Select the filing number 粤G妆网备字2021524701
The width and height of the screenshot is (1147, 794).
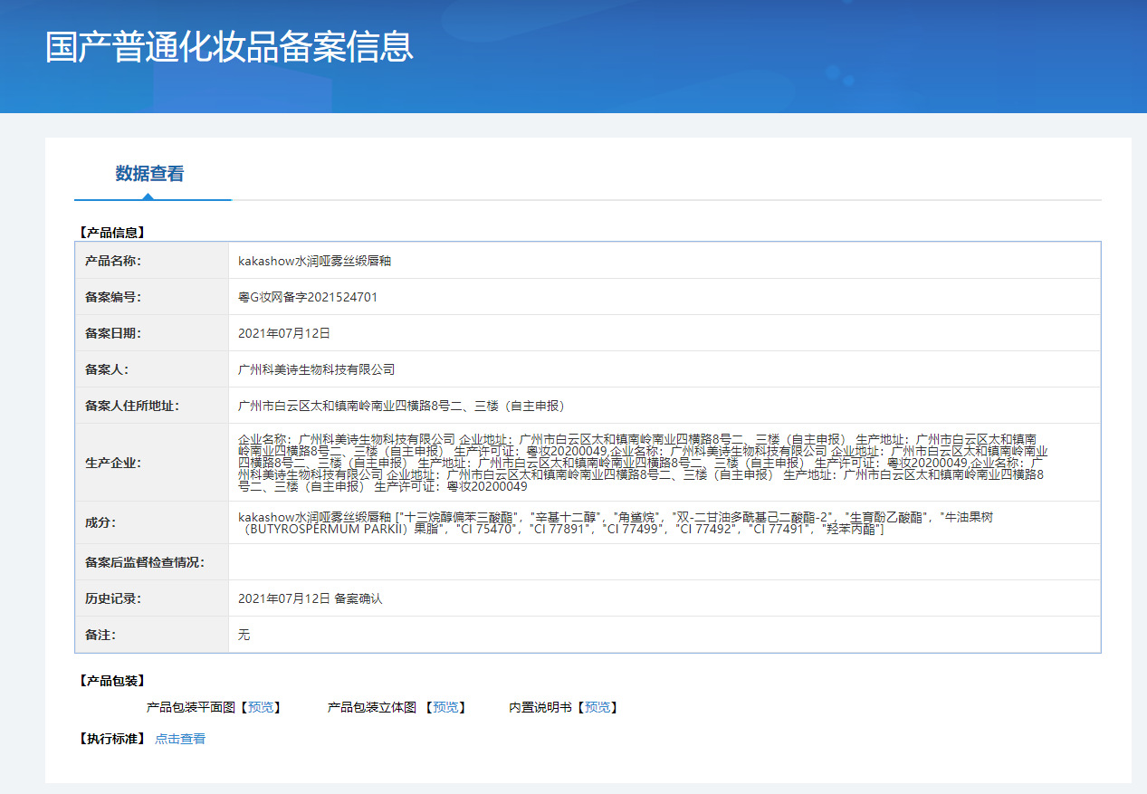point(308,297)
